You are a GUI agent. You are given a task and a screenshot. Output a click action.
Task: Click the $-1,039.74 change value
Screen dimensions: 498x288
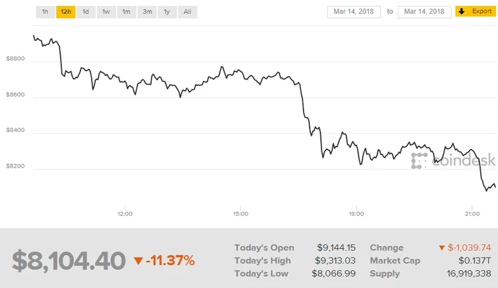coord(469,248)
